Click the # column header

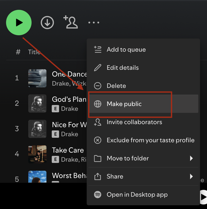[18, 52]
